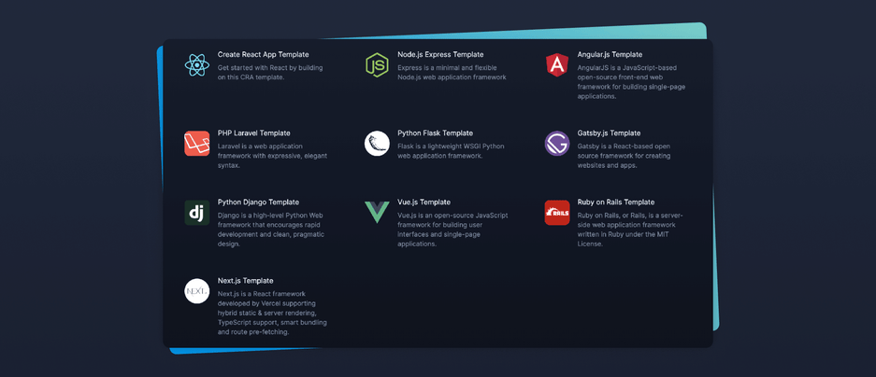The image size is (876, 377).
Task: Click the Node.js hexagon logo icon
Action: pos(377,65)
